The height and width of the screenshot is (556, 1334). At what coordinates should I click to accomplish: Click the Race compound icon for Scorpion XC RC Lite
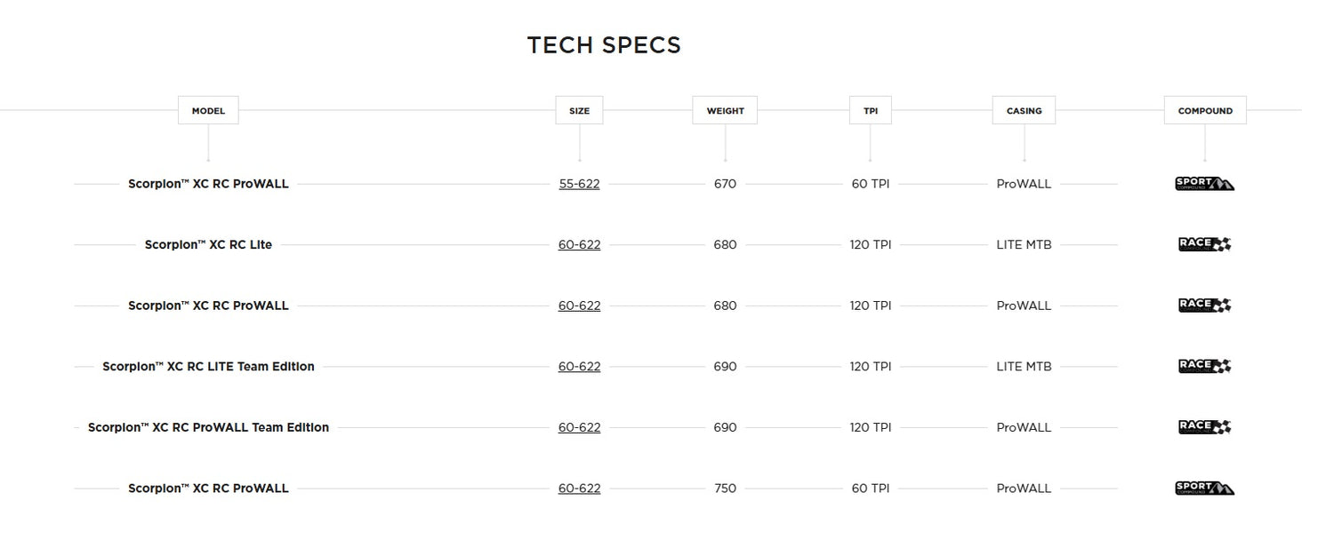click(x=1204, y=244)
